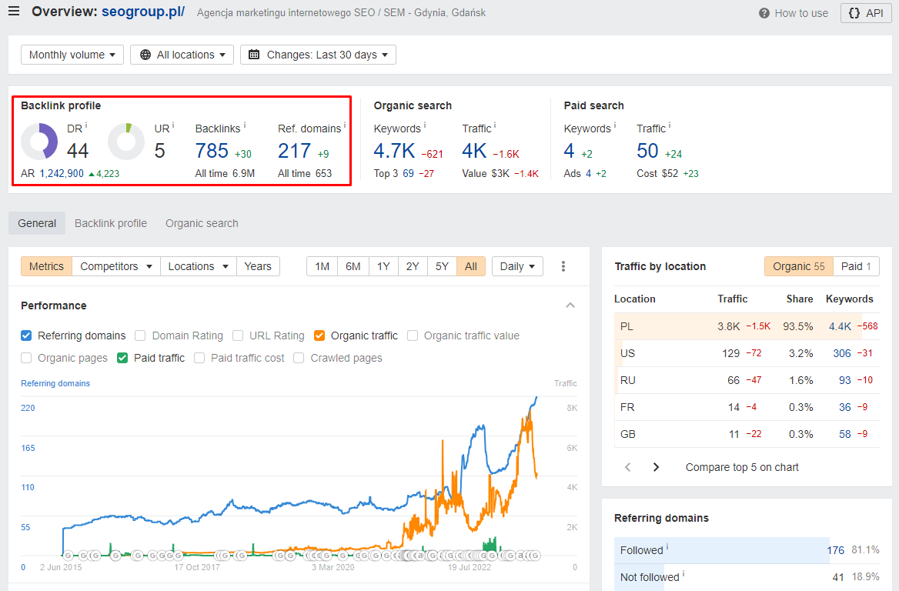This screenshot has height=591, width=899.
Task: Uncheck Paid traffic checkbox
Action: [x=122, y=359]
